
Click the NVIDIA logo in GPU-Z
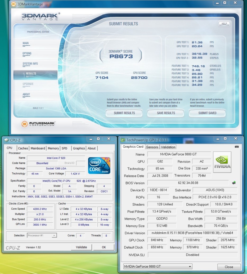pos(222,162)
